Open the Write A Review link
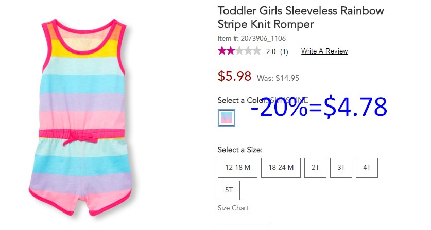 click(324, 51)
